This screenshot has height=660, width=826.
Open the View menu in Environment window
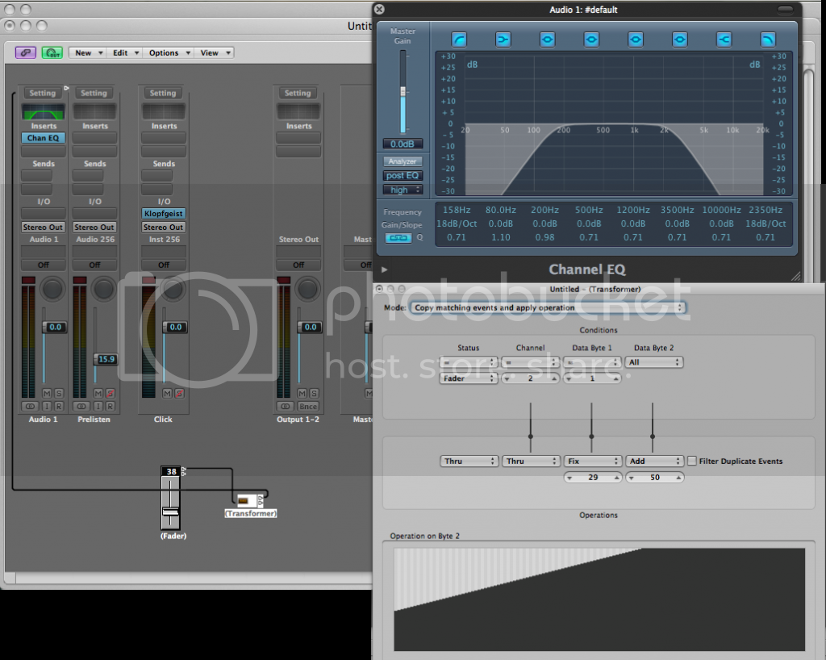(x=215, y=52)
